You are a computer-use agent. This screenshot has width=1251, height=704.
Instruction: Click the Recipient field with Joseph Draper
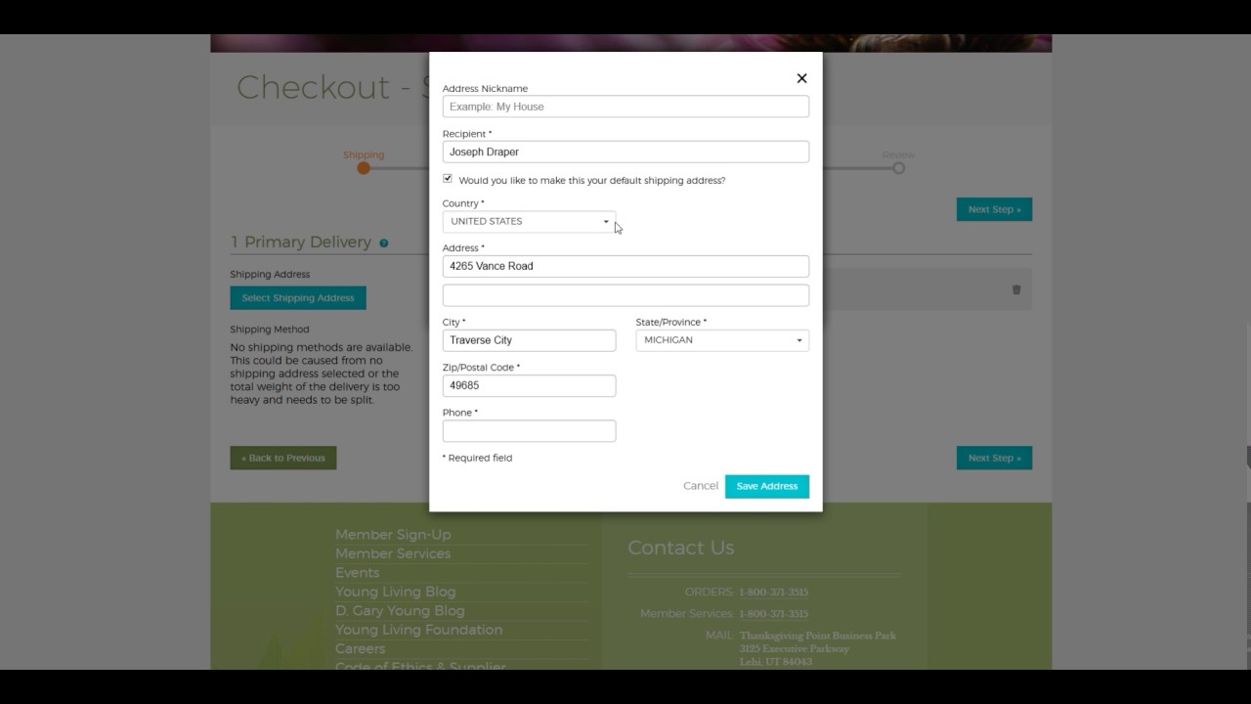pos(625,152)
